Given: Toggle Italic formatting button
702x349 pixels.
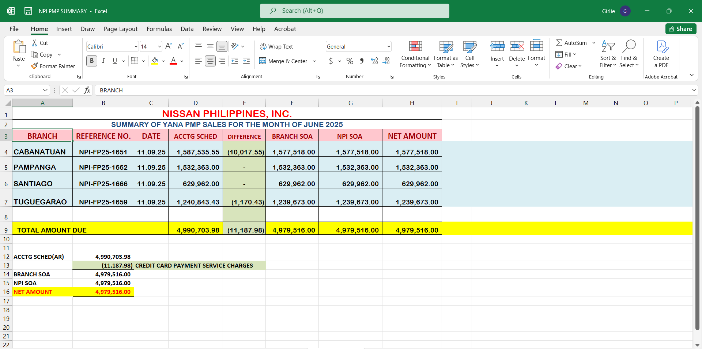Looking at the screenshot, I should [x=103, y=61].
